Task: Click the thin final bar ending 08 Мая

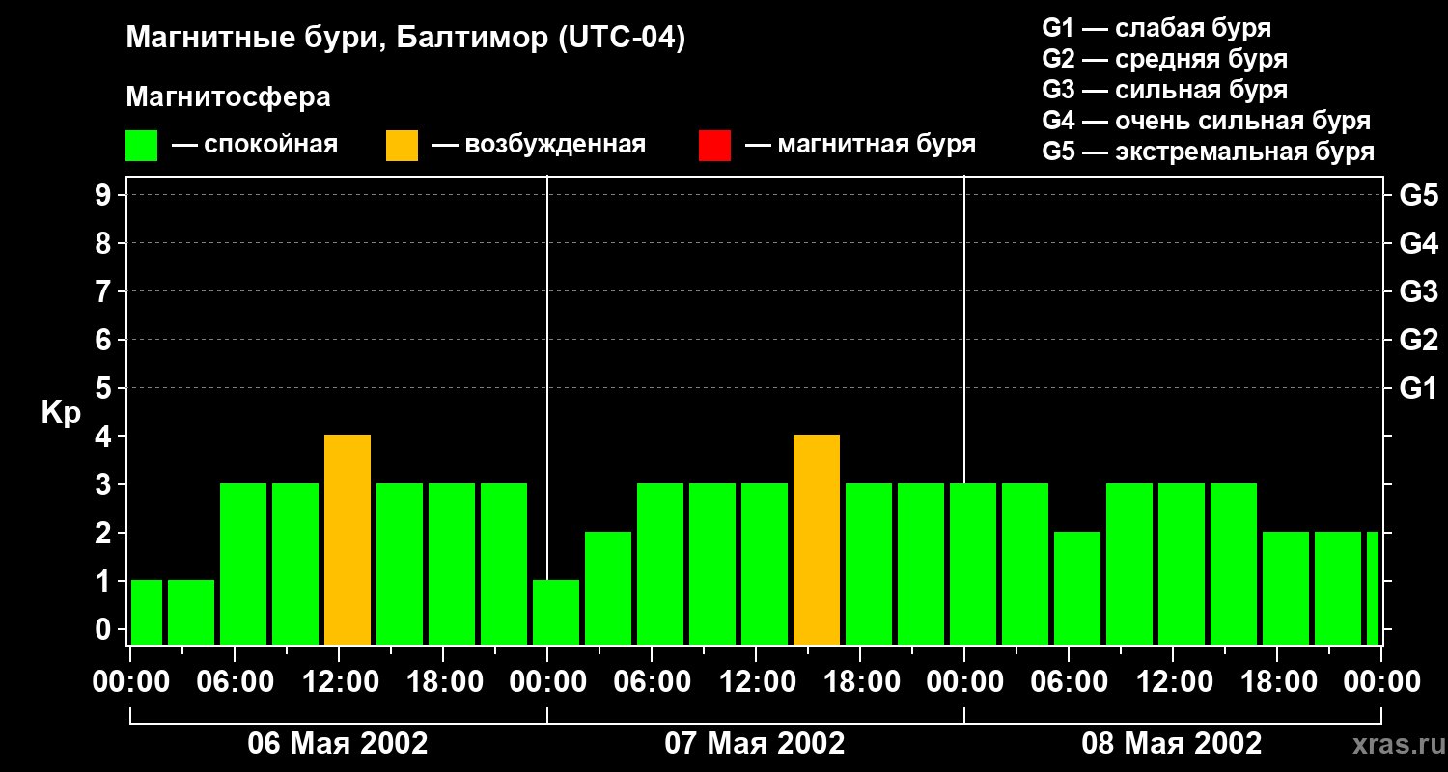Action: (1373, 588)
